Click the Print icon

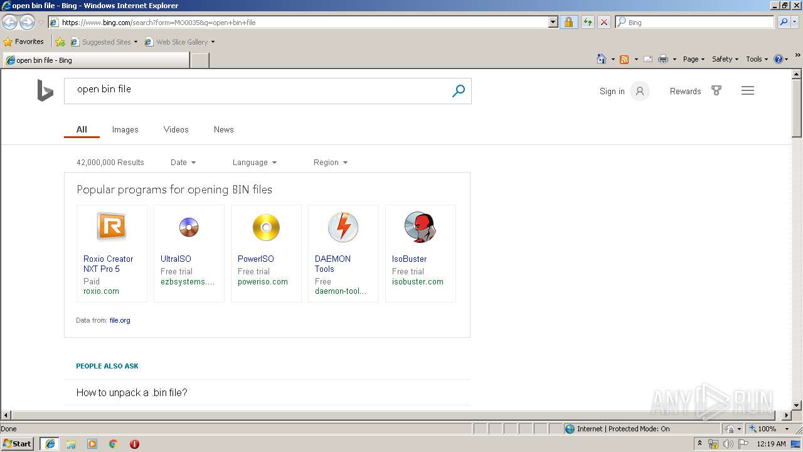(x=663, y=59)
